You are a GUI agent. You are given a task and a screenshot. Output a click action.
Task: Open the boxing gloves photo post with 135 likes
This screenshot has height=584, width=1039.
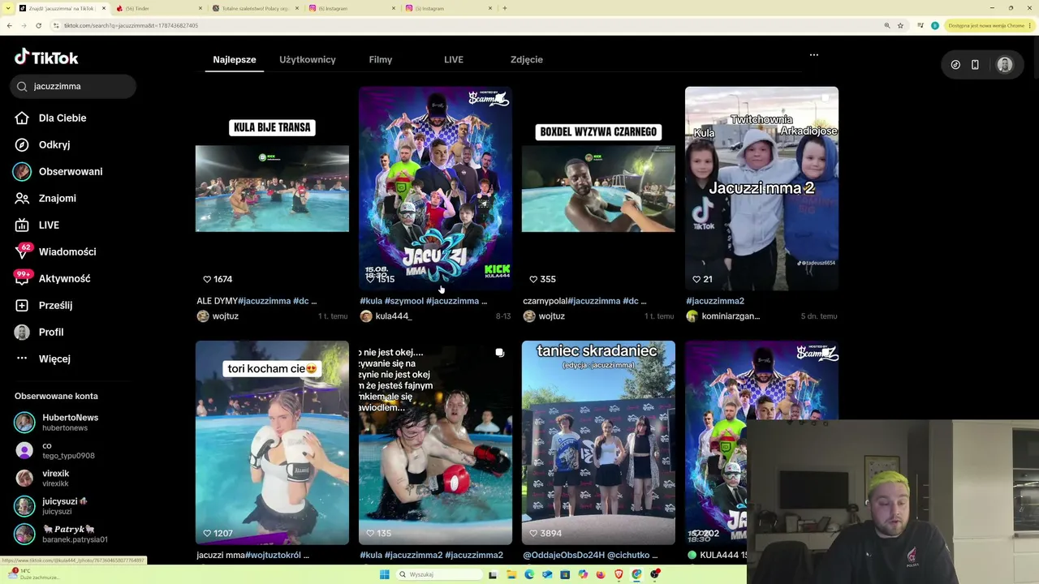[435, 443]
